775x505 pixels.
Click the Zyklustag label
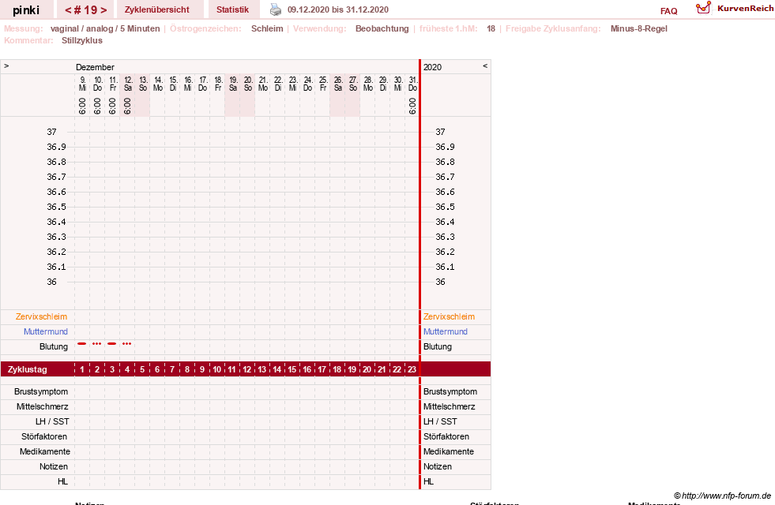pyautogui.click(x=27, y=369)
